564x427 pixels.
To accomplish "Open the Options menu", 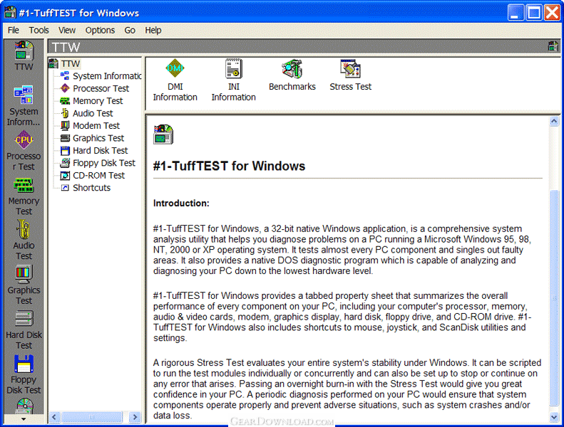I will pyautogui.click(x=100, y=30).
